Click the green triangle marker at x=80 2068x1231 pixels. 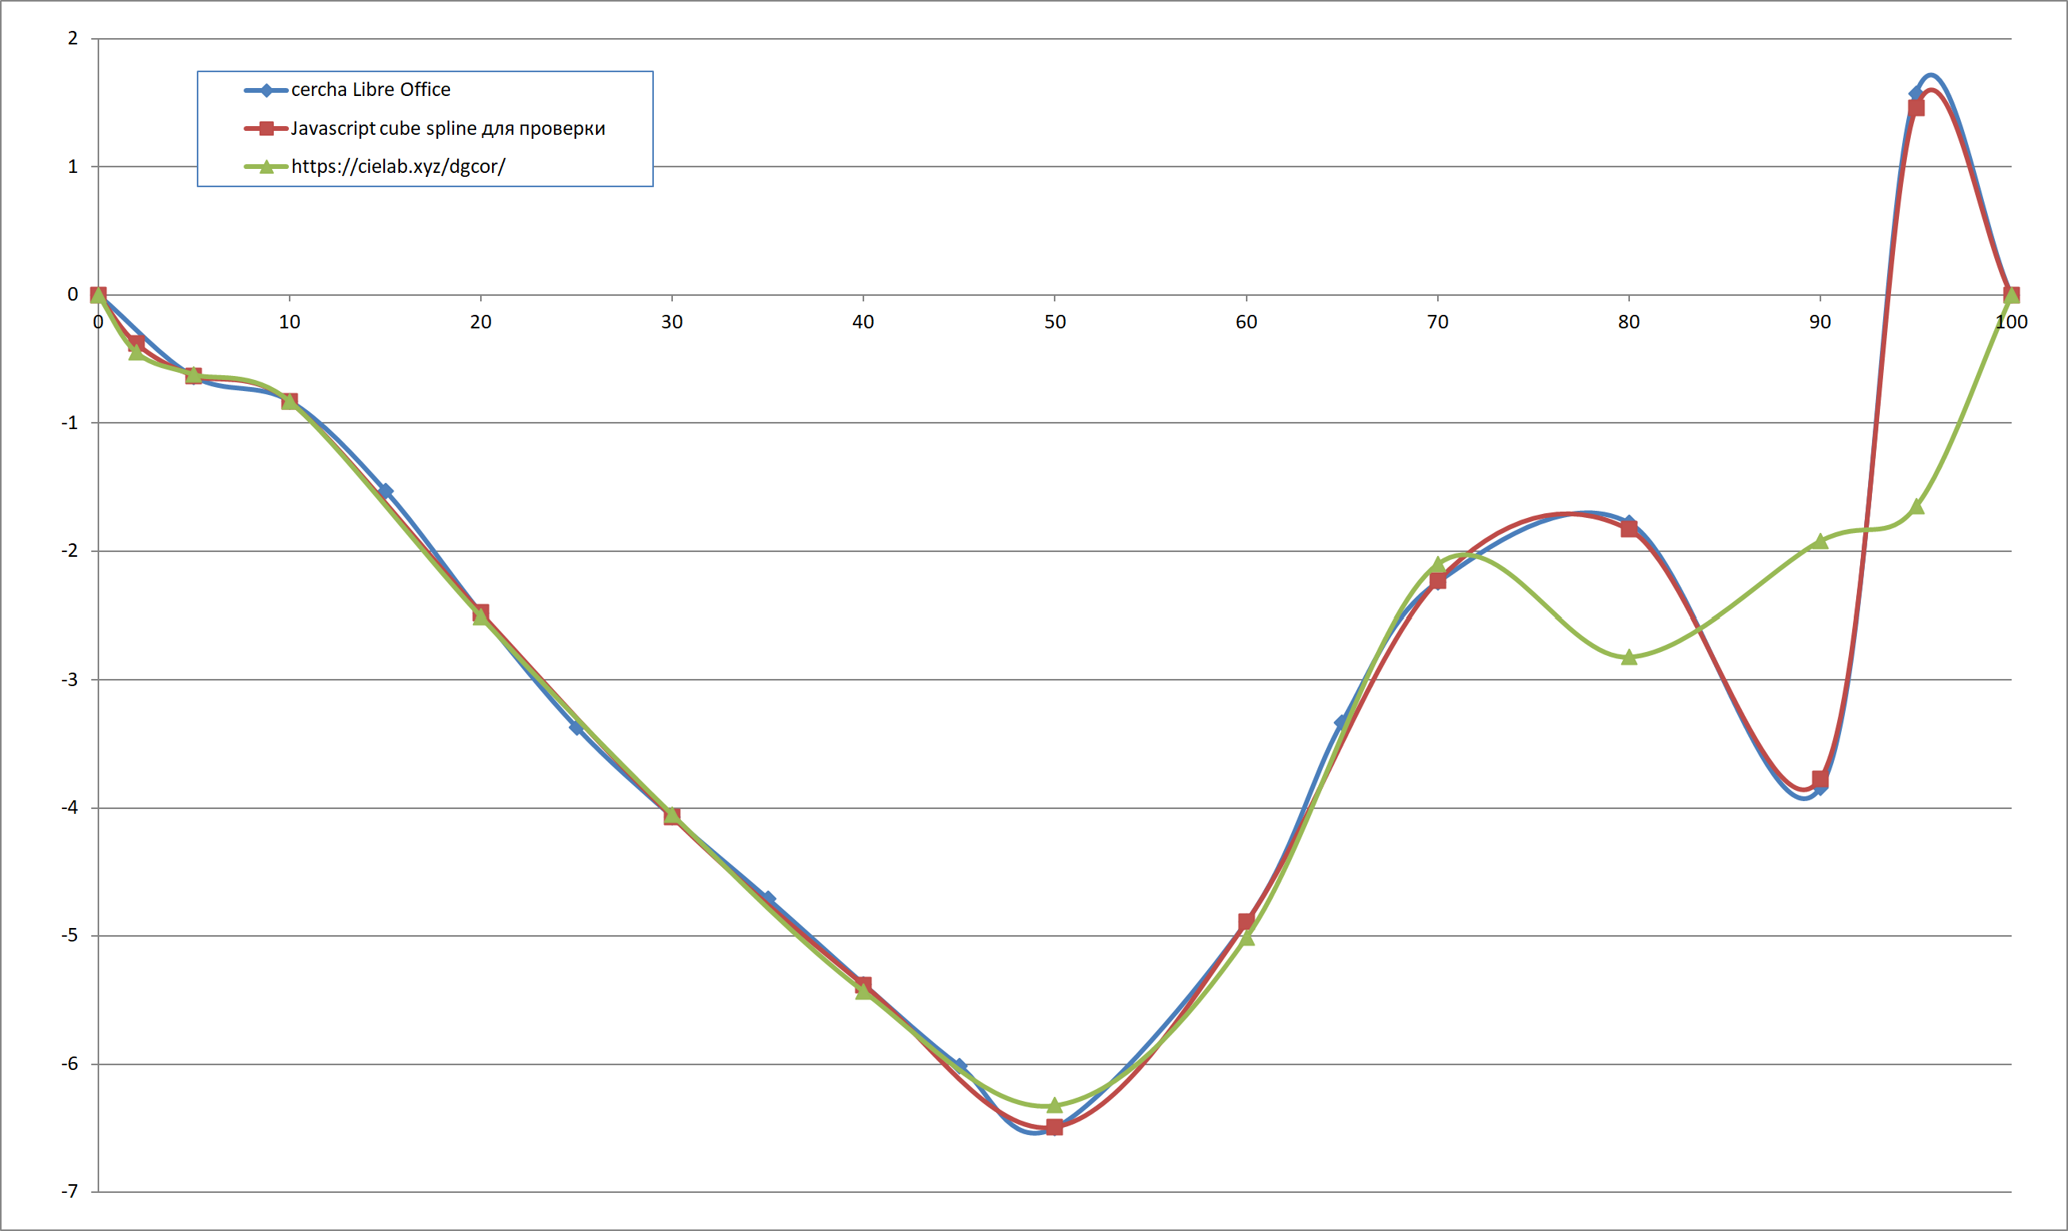tap(1629, 657)
